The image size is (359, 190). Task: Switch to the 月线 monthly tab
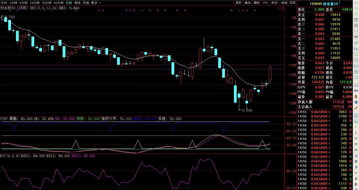pos(86,3)
